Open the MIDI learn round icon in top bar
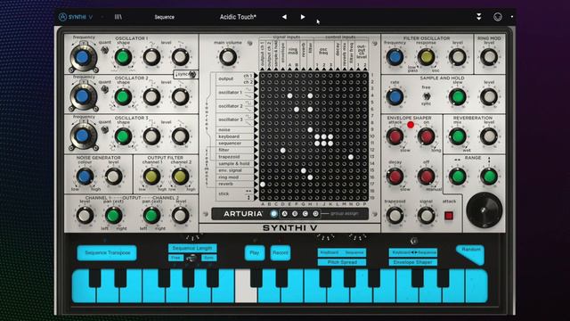This screenshot has width=570, height=321. [x=497, y=17]
